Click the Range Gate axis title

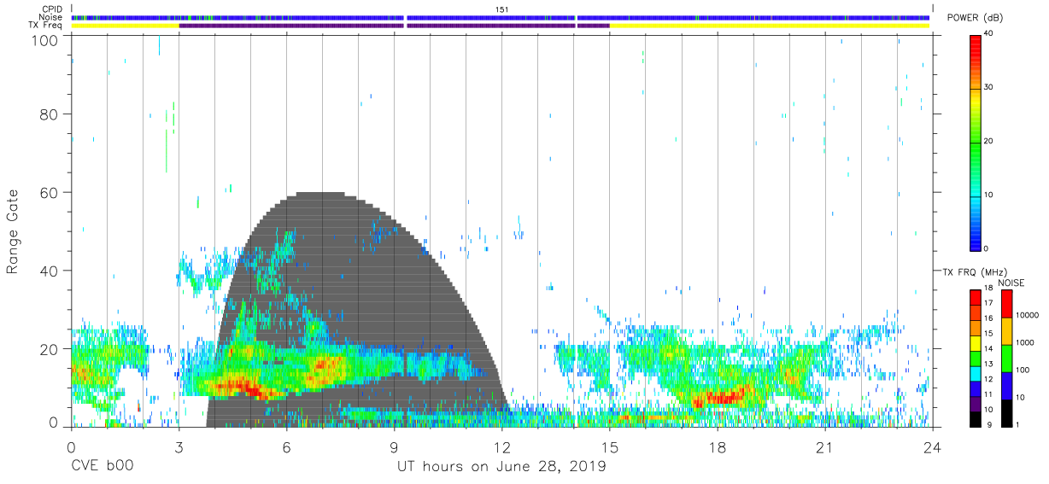[x=13, y=230]
